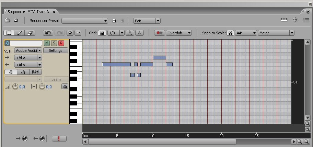Viewport: 313px width, 147px height.
Task: Pick the eraser tool
Action: [x=30, y=33]
